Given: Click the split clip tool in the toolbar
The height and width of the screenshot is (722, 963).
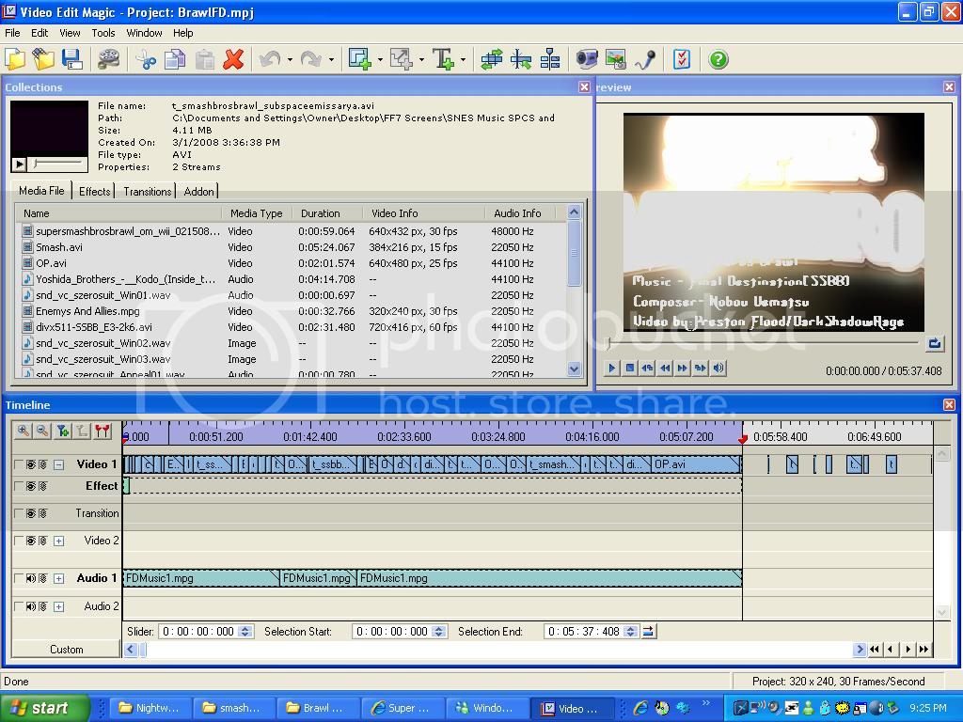Looking at the screenshot, I should (521, 59).
